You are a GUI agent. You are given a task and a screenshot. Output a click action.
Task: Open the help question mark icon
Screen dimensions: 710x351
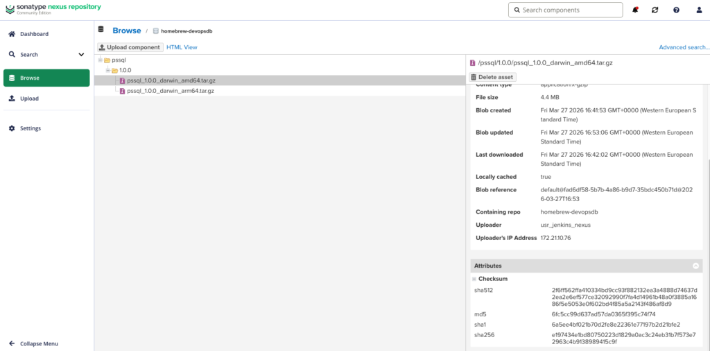pos(676,10)
